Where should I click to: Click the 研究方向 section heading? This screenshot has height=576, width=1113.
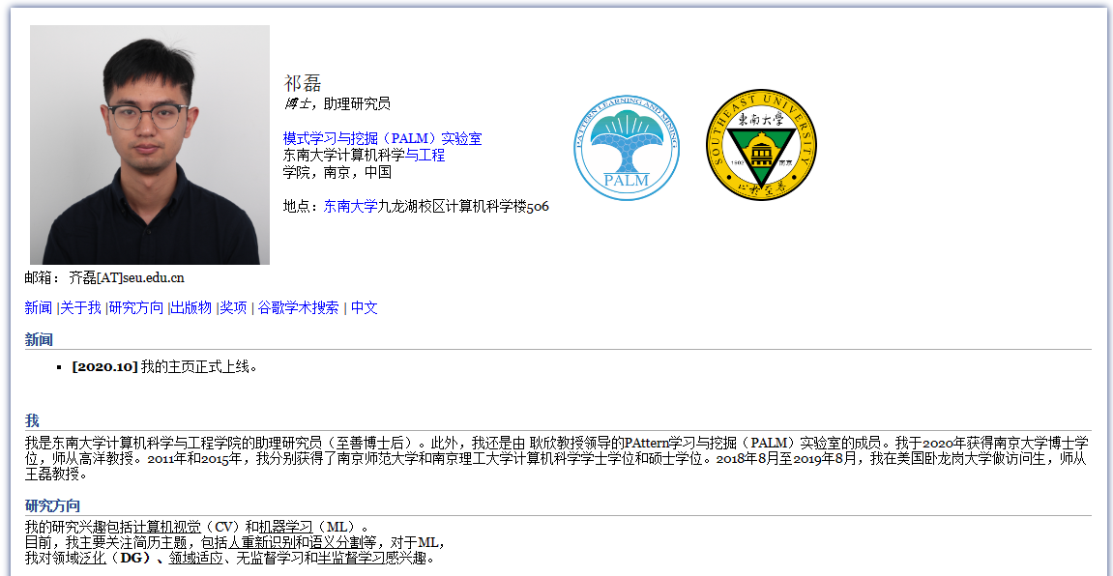click(x=52, y=505)
